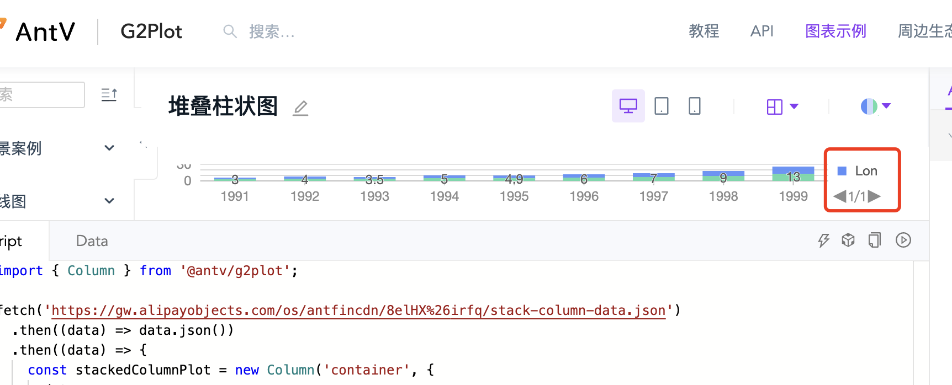Switch to the Data tab
Viewport: 952px width, 385px height.
pyautogui.click(x=92, y=240)
